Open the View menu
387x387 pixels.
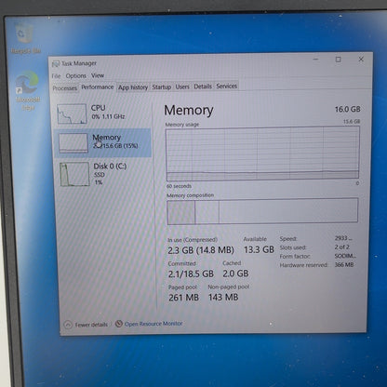(98, 75)
